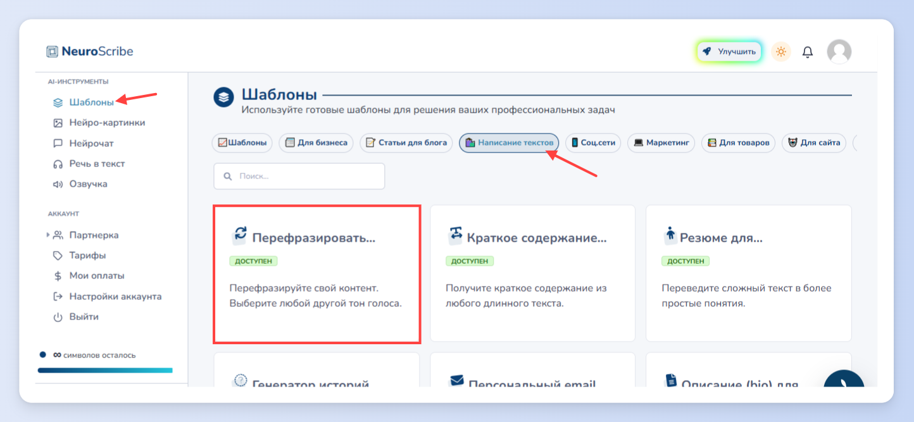Click the exit-arrow icon beside Настройки аккаунта

click(x=58, y=297)
